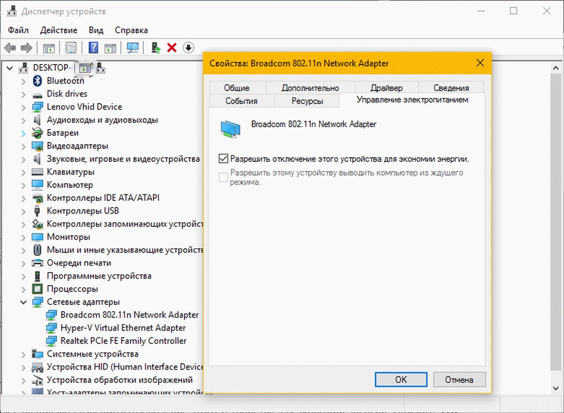Collapse the Сетевые адаптеры category
The height and width of the screenshot is (413, 564).
[23, 302]
